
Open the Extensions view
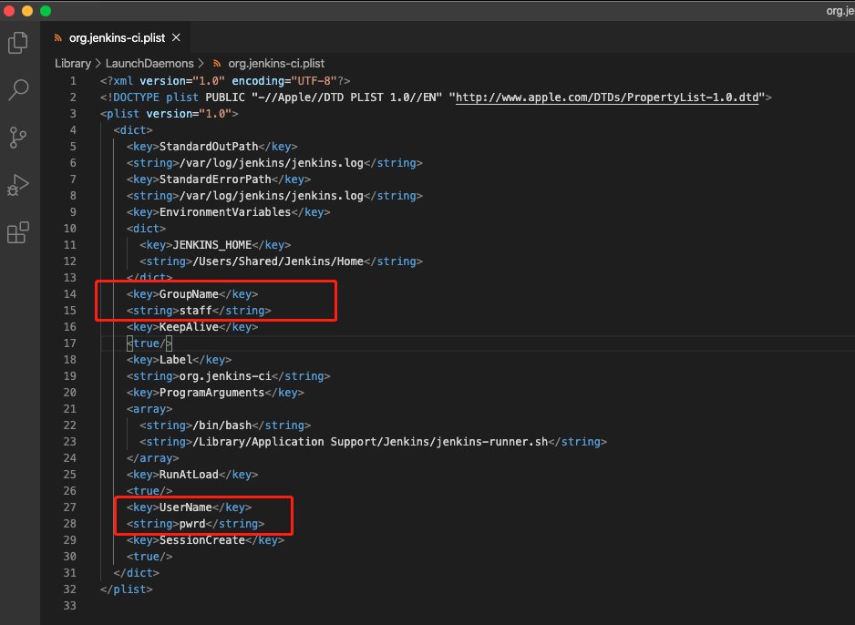[18, 233]
